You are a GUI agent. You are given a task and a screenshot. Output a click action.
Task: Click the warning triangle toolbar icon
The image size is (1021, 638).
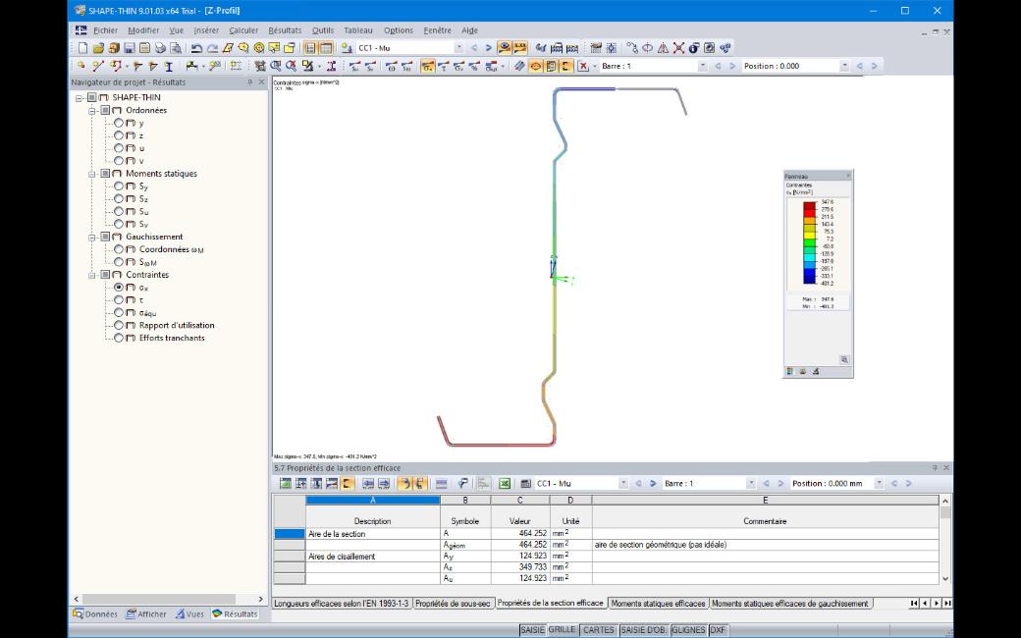pyautogui.click(x=663, y=47)
